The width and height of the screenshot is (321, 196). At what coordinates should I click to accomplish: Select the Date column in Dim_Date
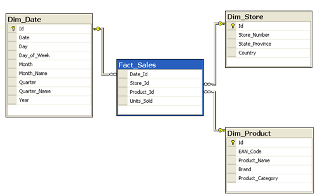click(49, 38)
